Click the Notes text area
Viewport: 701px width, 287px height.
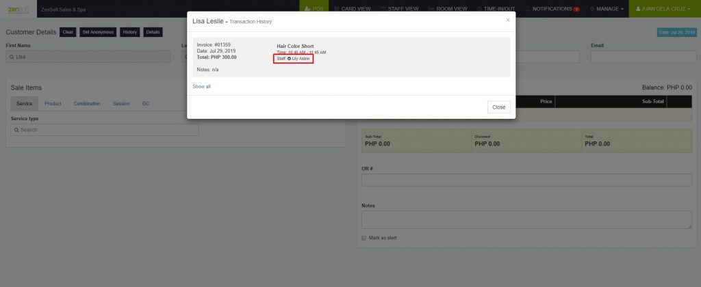point(526,219)
